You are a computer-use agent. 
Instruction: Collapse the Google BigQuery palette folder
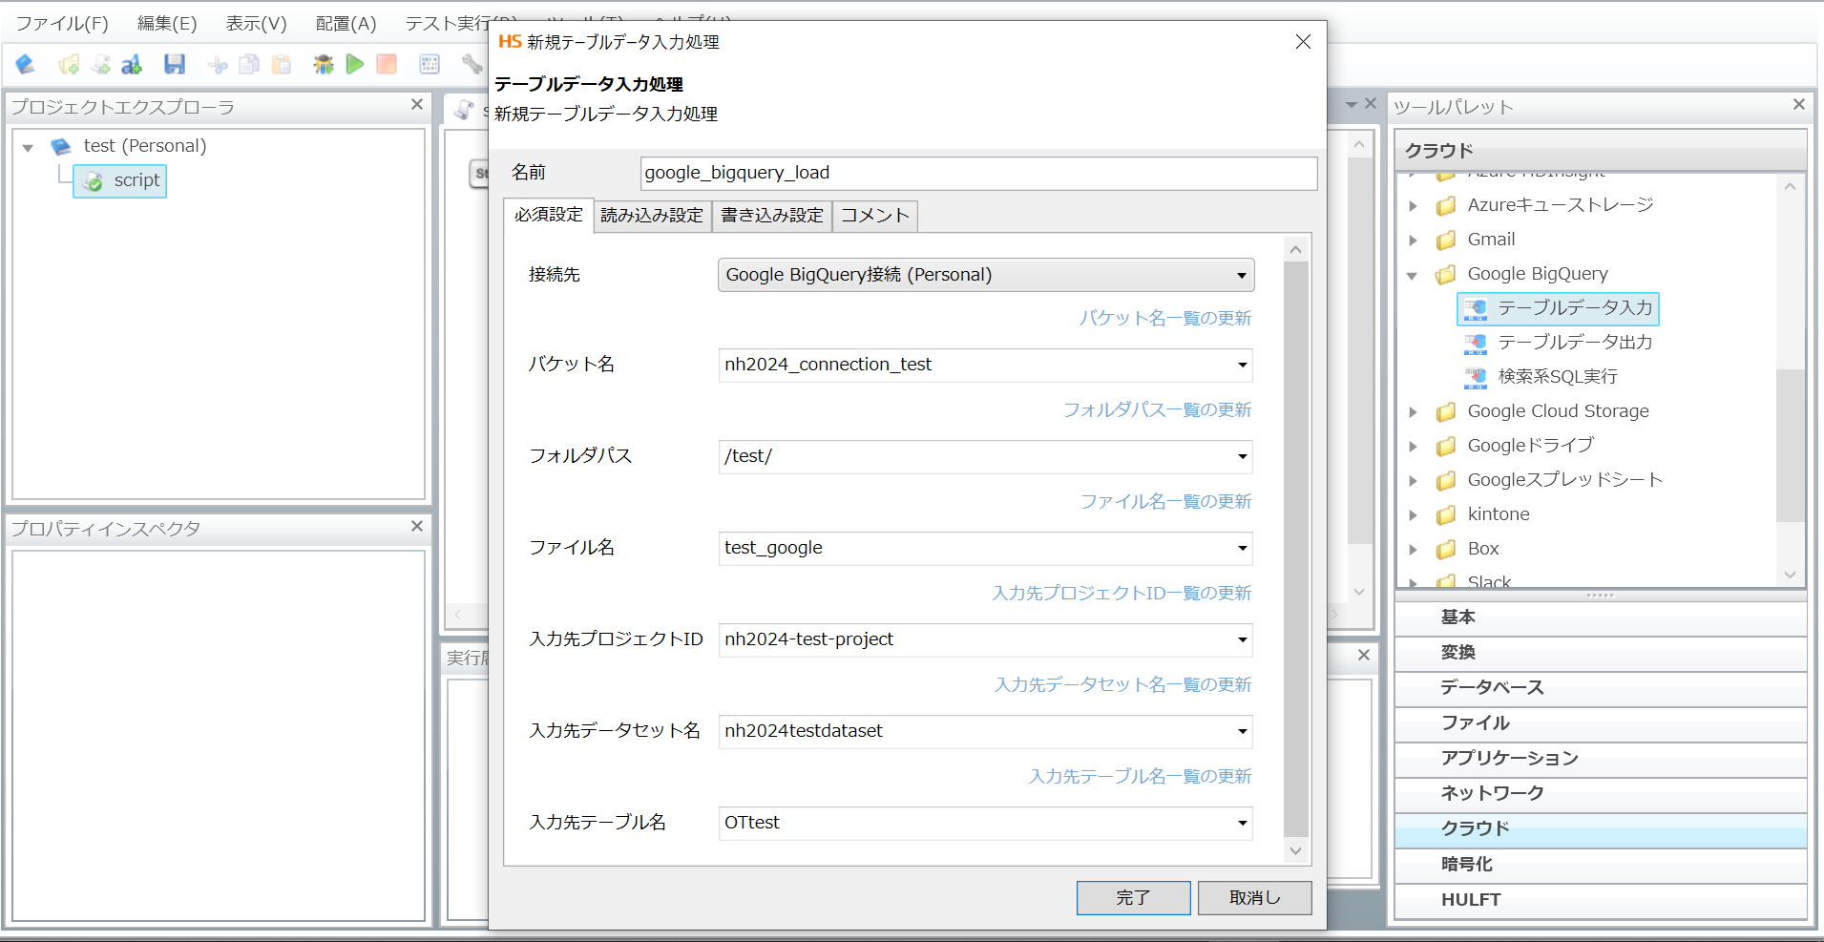[x=1412, y=276]
